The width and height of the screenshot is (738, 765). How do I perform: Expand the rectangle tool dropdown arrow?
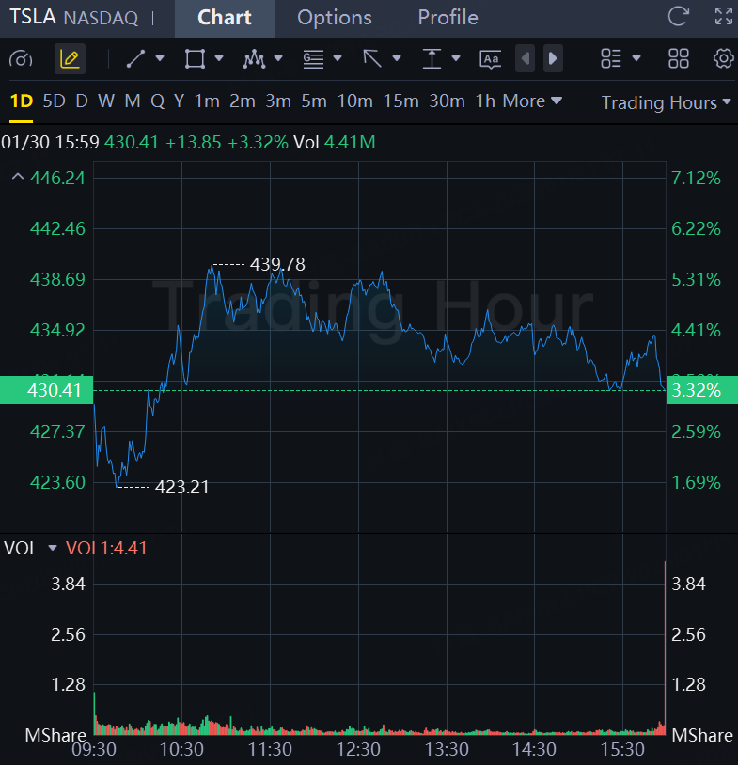(219, 58)
